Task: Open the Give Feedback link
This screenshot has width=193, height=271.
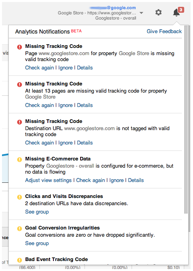Action: coord(164,31)
